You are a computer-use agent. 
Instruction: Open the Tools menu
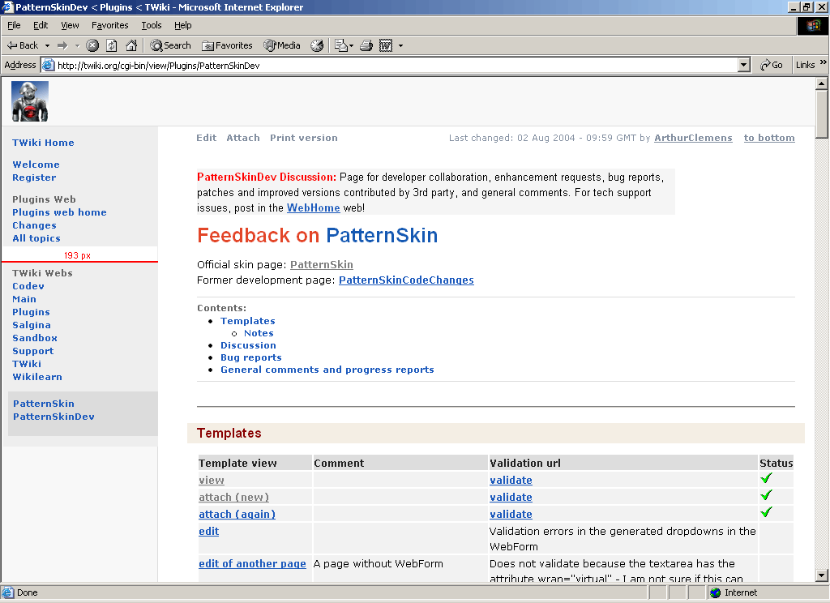click(152, 25)
